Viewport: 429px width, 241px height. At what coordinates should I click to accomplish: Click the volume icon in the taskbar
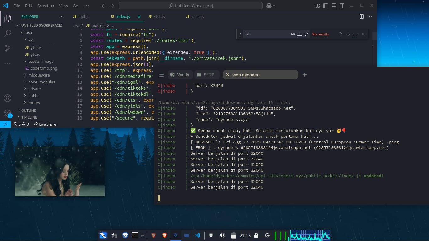click(222, 235)
